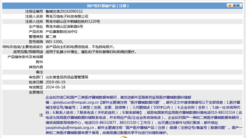Click address 青岛市崂山区中韩镇枯桃村1220号
This screenshot has height=138, width=246.
tap(73, 21)
